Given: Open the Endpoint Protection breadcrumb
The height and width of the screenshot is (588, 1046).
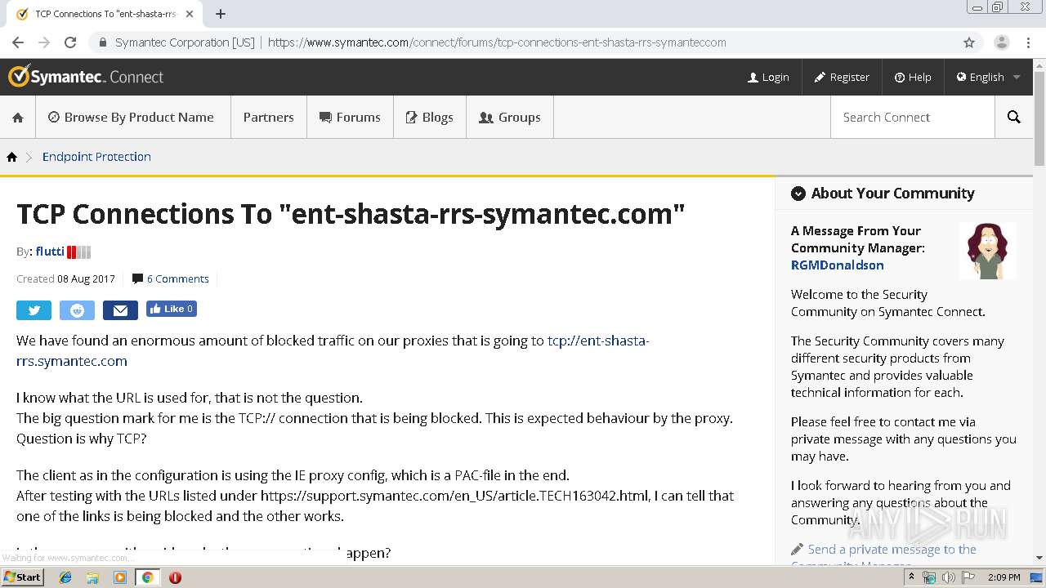Looking at the screenshot, I should (x=96, y=157).
